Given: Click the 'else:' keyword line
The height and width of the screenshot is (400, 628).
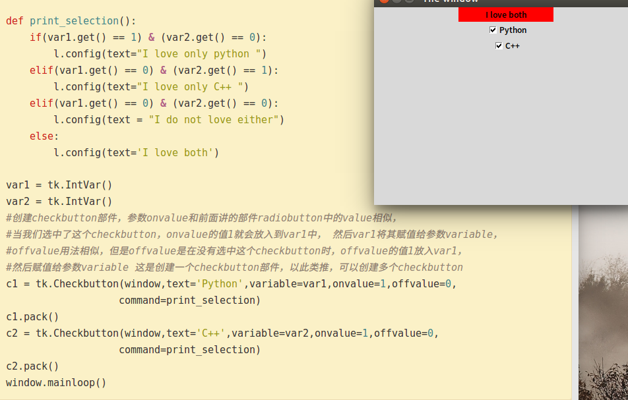Looking at the screenshot, I should (x=44, y=136).
